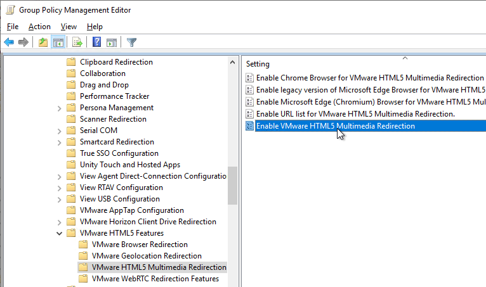Click folder icon of Scanner Redirection
The image size is (486, 287).
tap(71, 119)
